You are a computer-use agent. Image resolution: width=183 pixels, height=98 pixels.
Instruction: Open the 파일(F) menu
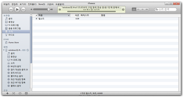(x=7, y=4)
